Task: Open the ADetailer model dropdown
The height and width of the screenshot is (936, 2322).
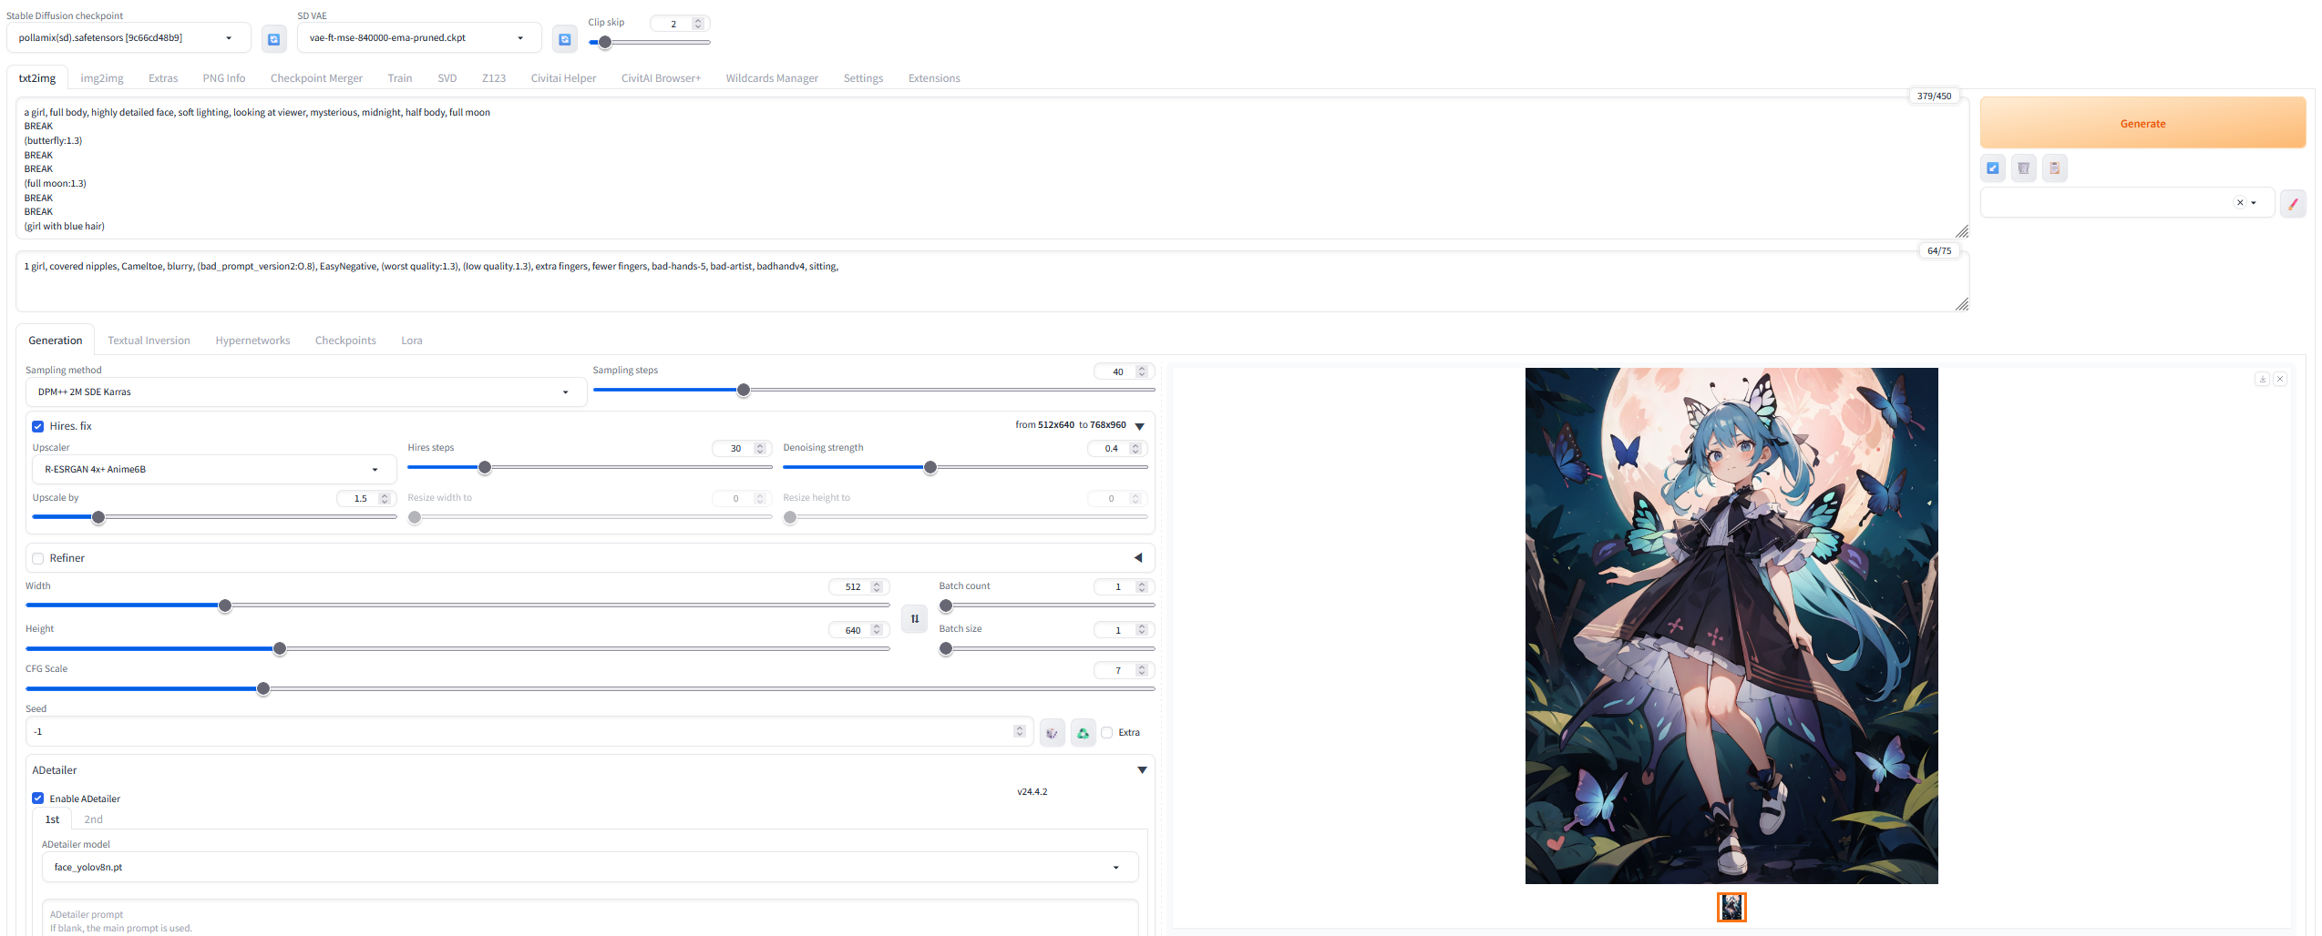Action: (590, 868)
